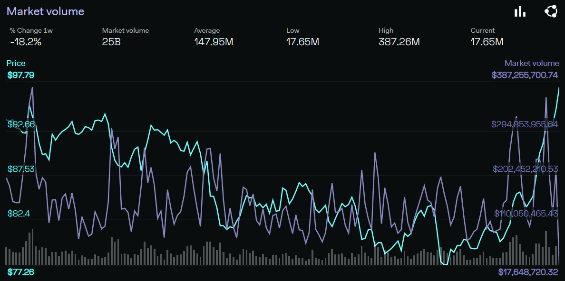Click the bar chart view icon
This screenshot has width=565, height=281.
click(520, 11)
